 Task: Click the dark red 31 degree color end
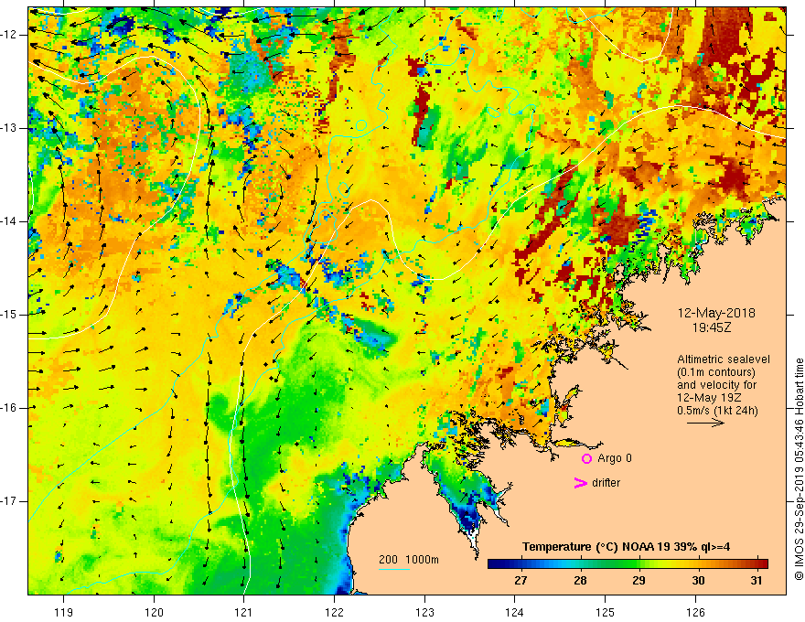pos(764,564)
